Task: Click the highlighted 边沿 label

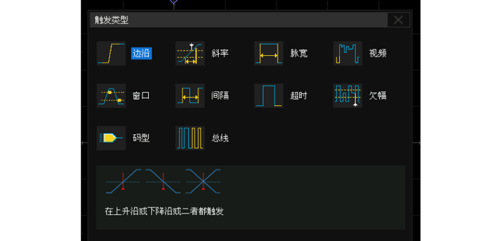Action: point(141,53)
